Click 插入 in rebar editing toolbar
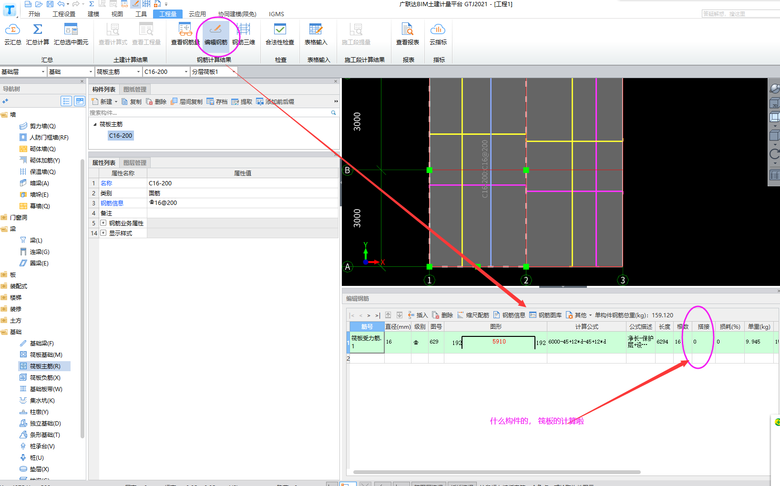 [418, 315]
